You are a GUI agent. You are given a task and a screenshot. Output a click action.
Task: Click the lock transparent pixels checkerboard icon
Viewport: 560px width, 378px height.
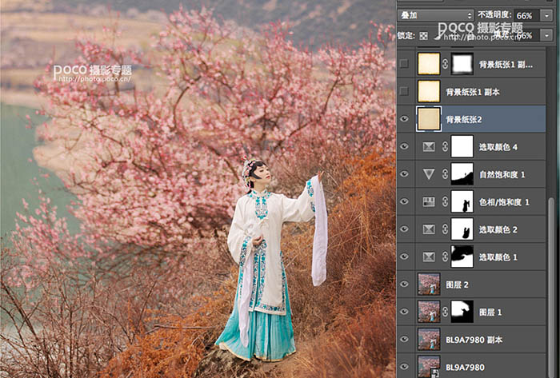pyautogui.click(x=423, y=36)
